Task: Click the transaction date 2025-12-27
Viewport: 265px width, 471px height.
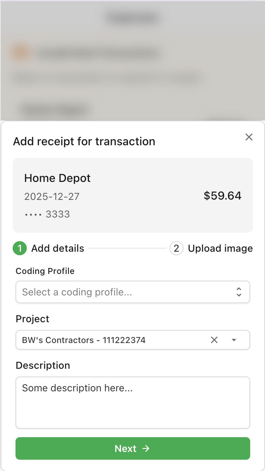Action: 52,196
